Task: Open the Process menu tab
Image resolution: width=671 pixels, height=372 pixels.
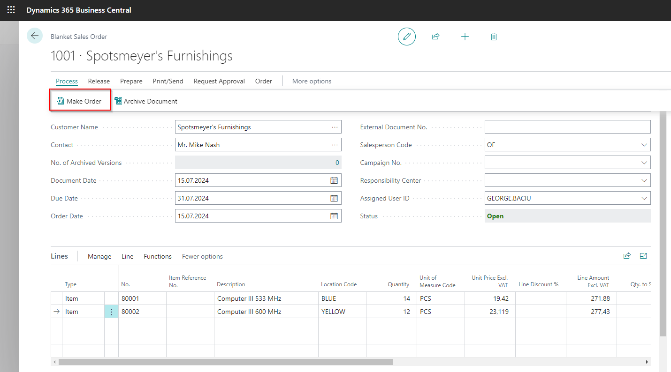Action: [67, 81]
